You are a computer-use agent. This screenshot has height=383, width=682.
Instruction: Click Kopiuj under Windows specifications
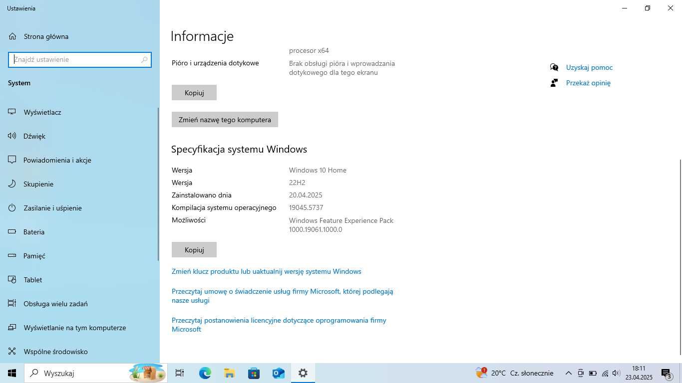click(x=194, y=250)
